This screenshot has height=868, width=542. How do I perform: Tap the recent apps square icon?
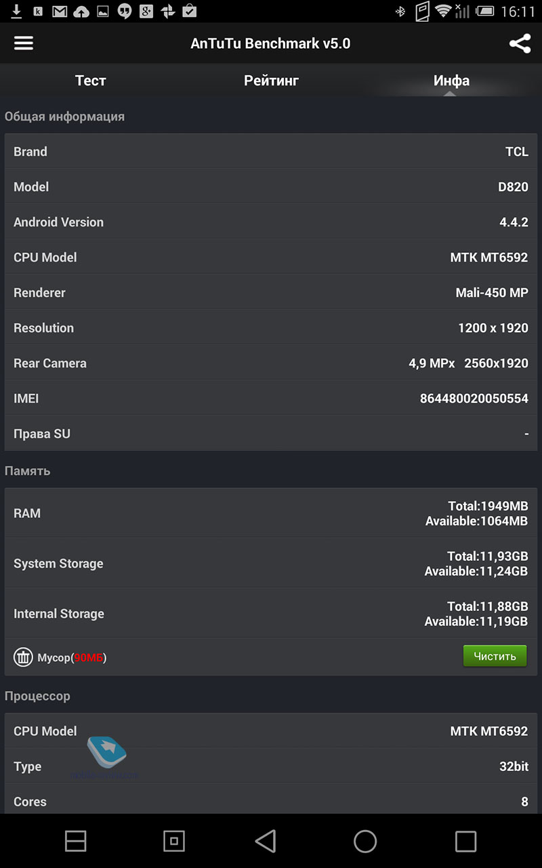coord(465,842)
